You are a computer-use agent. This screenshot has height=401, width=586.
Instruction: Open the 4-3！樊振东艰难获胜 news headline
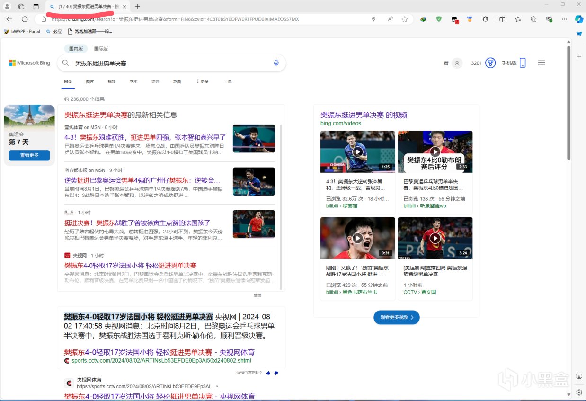click(145, 137)
